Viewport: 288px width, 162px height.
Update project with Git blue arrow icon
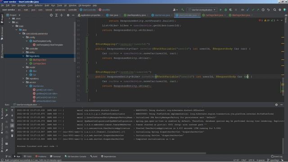pos(248,10)
